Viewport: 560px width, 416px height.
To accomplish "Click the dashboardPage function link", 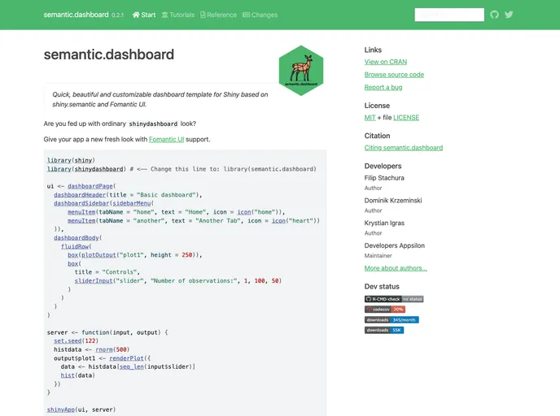I will tap(90, 186).
